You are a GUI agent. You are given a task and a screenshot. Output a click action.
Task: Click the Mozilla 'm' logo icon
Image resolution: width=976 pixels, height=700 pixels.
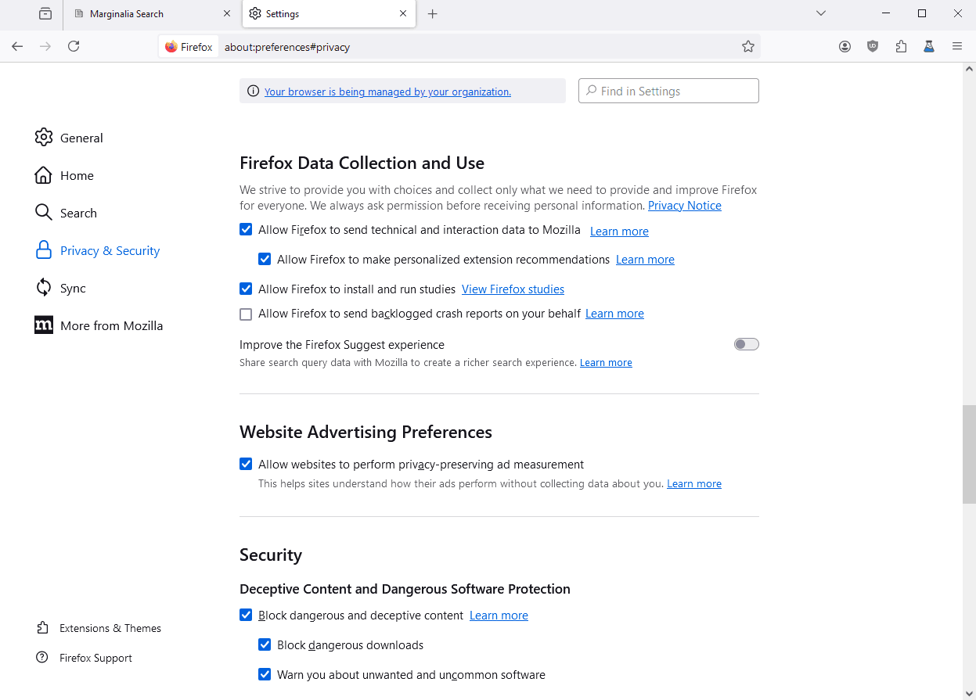coord(43,325)
